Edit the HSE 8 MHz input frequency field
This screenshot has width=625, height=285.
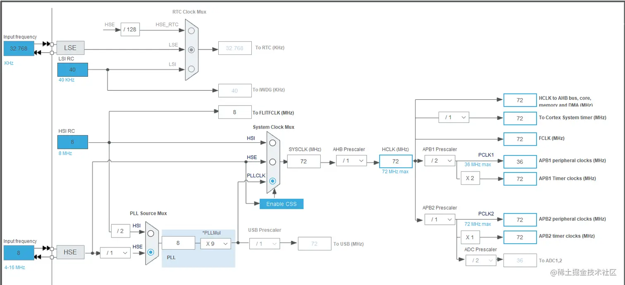tap(19, 252)
